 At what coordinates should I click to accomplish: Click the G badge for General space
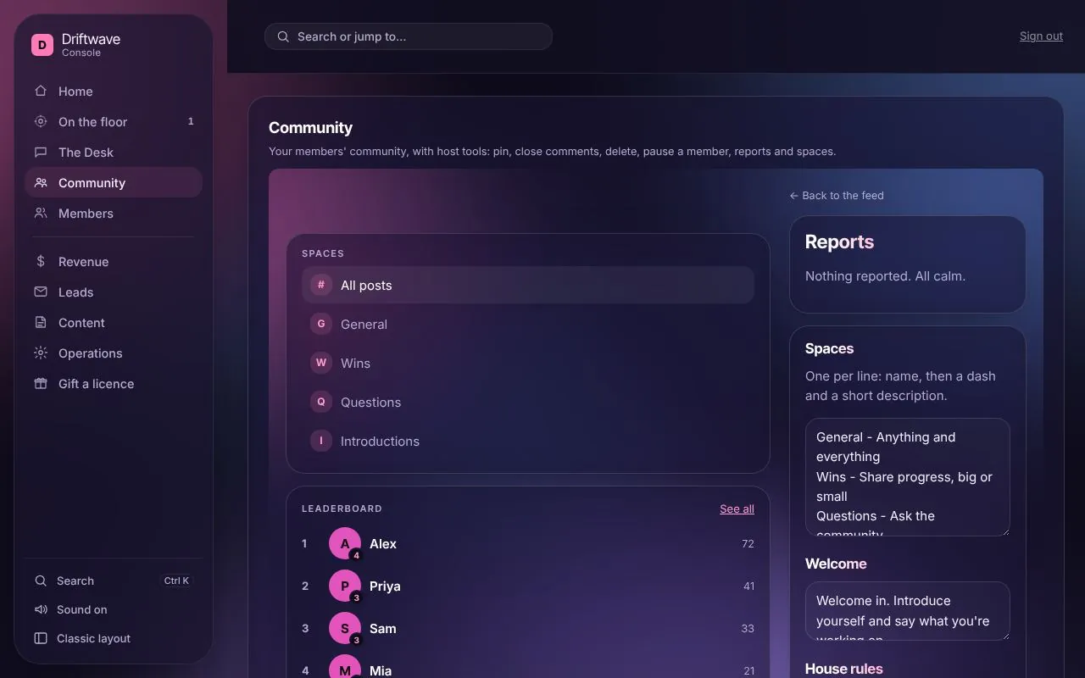321,324
